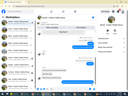Go back using the Marketplace arrow
This screenshot has width=128, height=96.
tap(3, 17)
